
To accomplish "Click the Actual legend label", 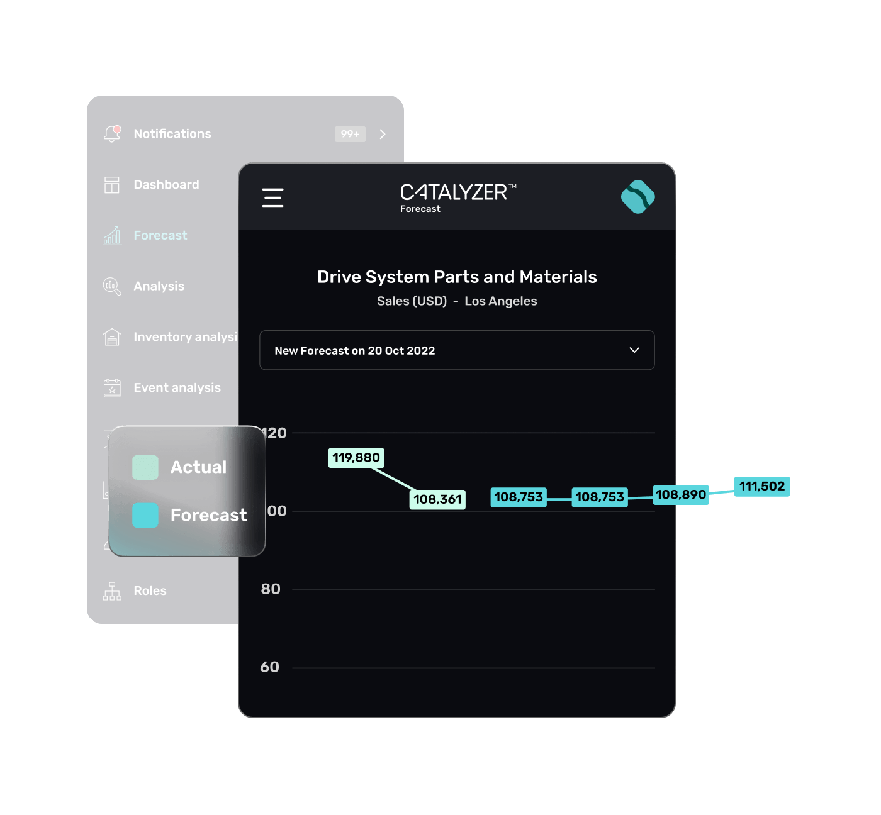I will [198, 467].
